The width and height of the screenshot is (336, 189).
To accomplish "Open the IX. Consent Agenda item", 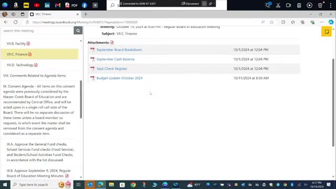I will click(39, 110).
